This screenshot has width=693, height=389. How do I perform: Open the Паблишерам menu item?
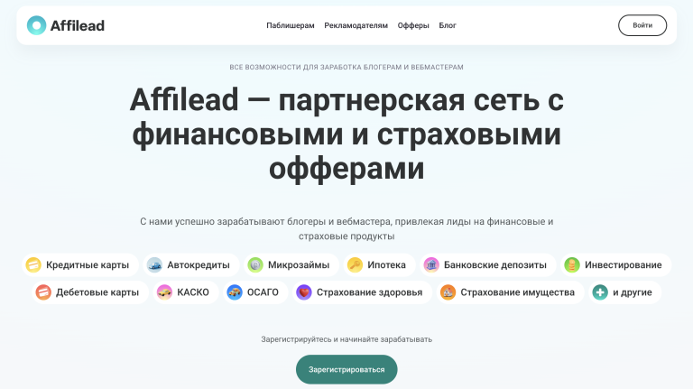click(291, 25)
